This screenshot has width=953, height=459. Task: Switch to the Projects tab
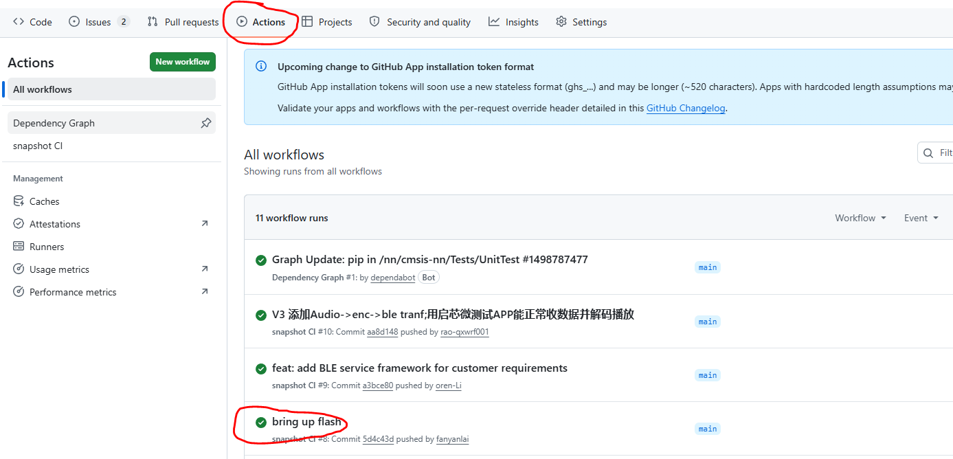(327, 22)
